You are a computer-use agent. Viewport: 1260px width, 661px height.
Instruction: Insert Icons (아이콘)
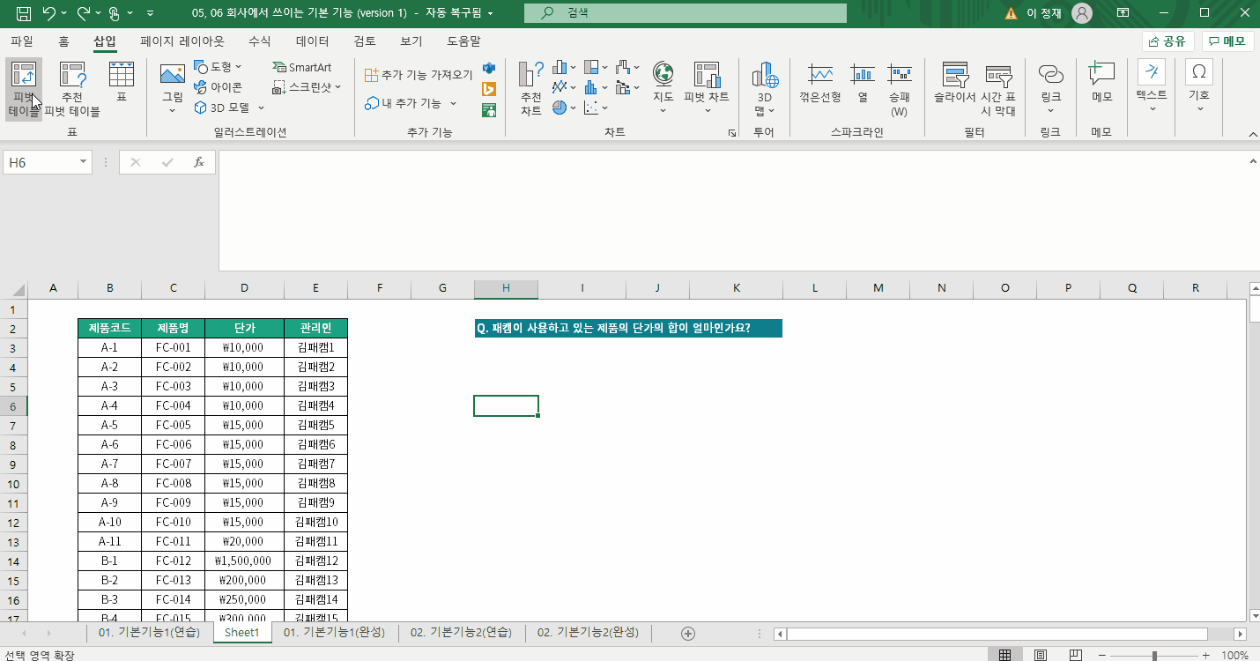click(x=217, y=87)
